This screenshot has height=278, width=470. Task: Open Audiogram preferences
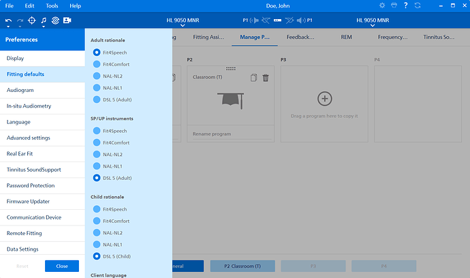click(x=42, y=90)
